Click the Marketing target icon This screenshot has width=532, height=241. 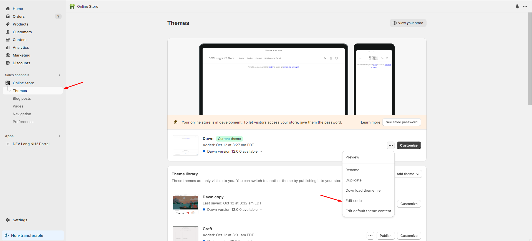[8, 55]
